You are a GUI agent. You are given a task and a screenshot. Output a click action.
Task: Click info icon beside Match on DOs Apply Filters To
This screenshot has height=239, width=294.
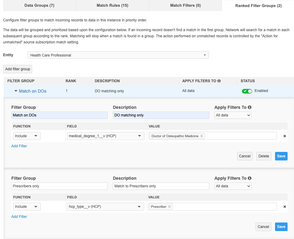tap(250, 108)
